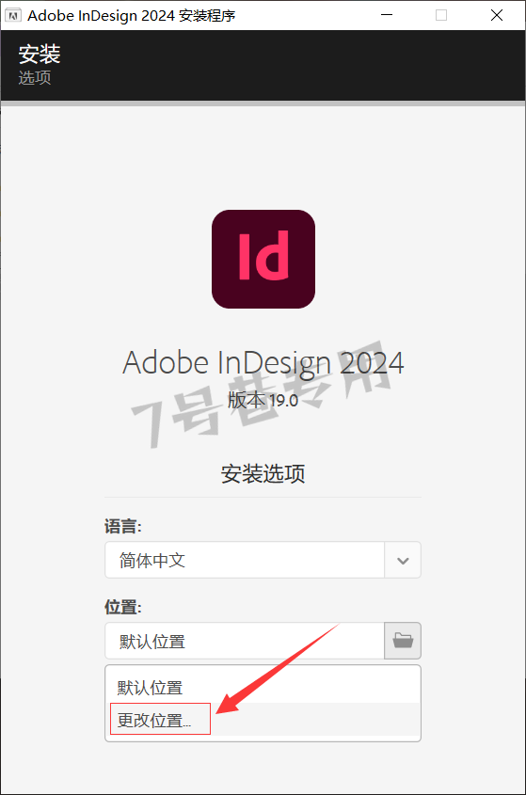Click the Adobe InDesign 2024 product name

tap(263, 363)
